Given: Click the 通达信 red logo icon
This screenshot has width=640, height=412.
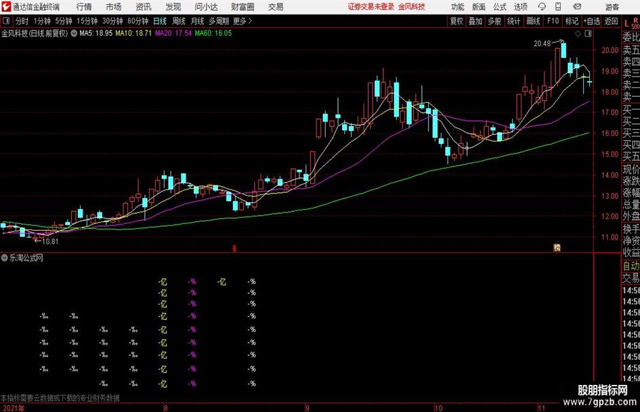Looking at the screenshot, I should point(6,7).
